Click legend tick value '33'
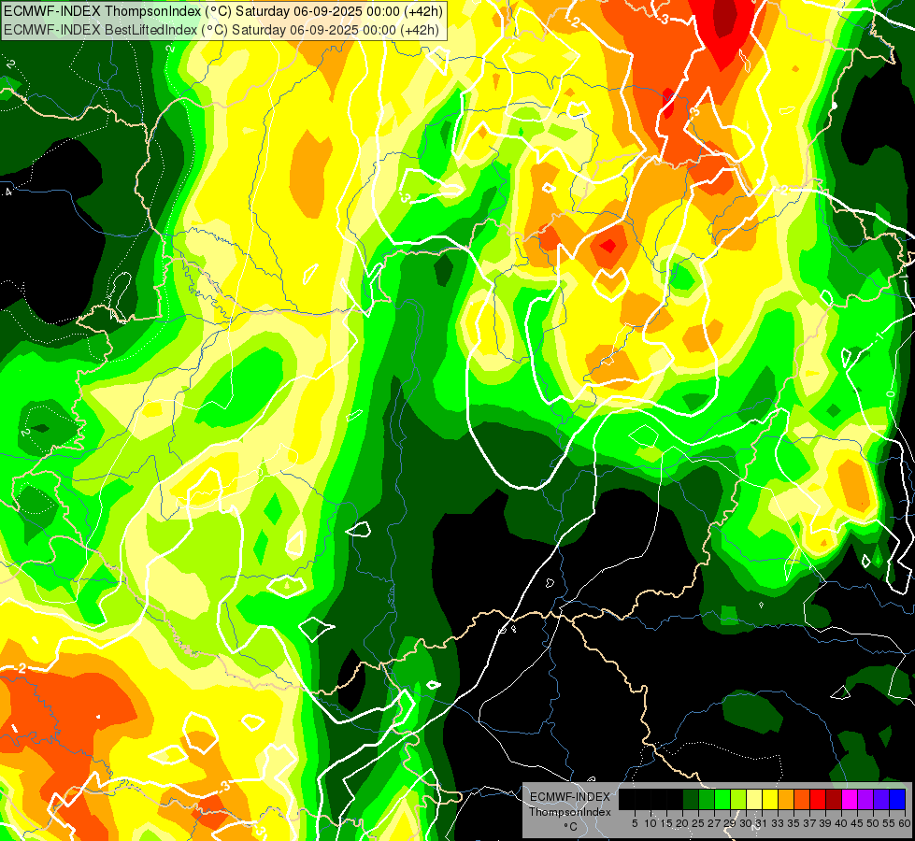 click(x=779, y=823)
